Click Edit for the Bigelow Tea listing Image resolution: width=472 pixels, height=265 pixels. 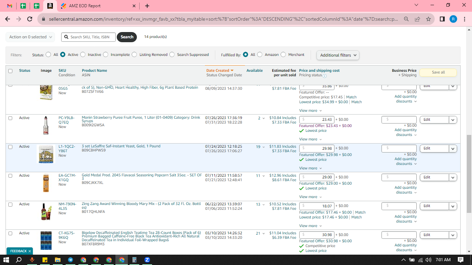click(434, 235)
